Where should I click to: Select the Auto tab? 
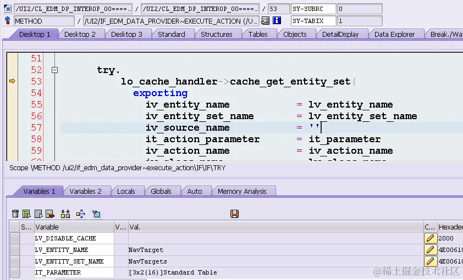(195, 191)
